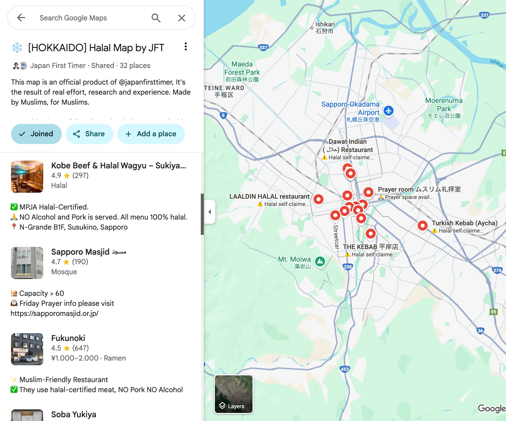The width and height of the screenshot is (506, 421).
Task: Click the side panel vertical scrollbar
Action: tap(202, 214)
